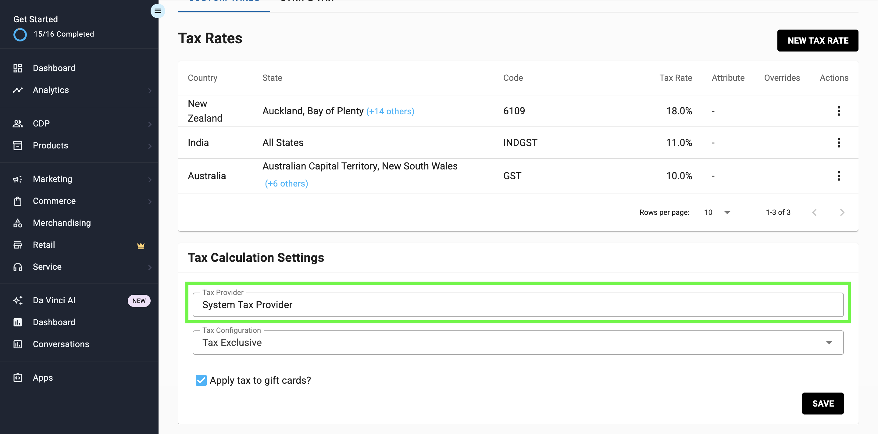
Task: Click the New Tax Rate button
Action: 818,41
